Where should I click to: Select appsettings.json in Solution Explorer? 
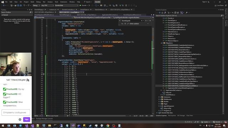coord(169,106)
